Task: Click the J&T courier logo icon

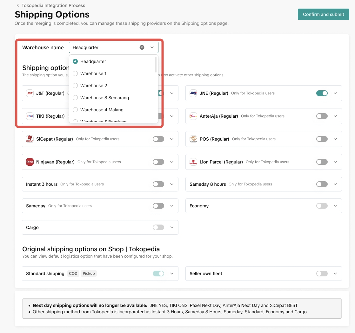Action: click(30, 93)
